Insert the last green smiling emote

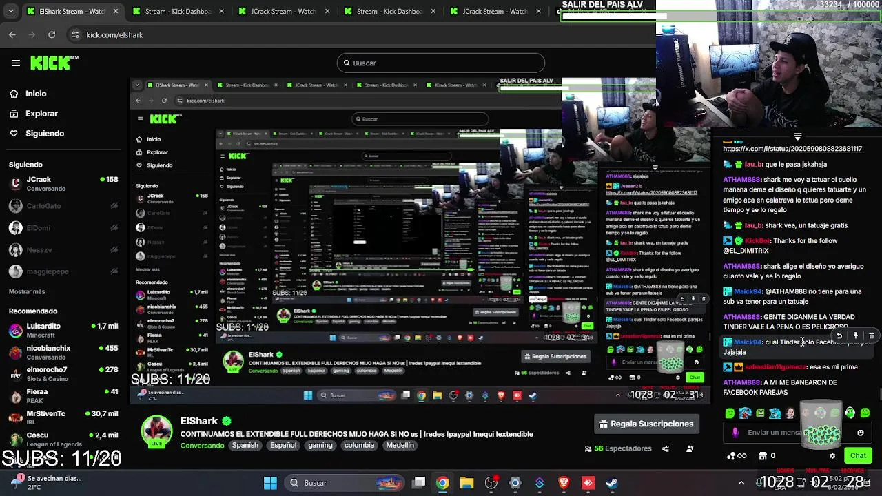[x=865, y=413]
